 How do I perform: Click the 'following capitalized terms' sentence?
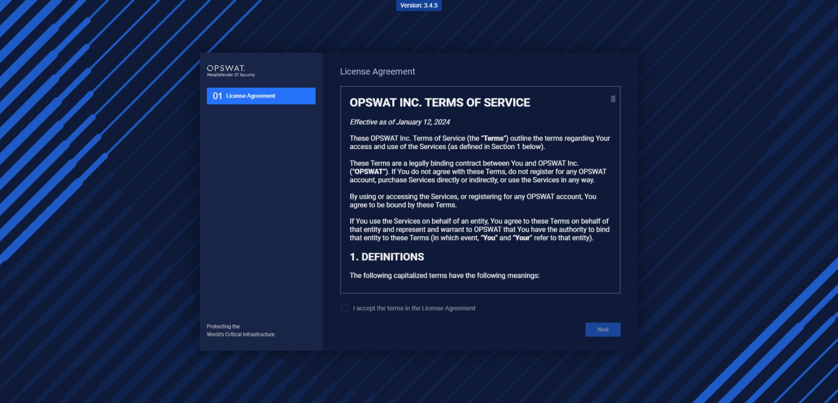(x=444, y=276)
